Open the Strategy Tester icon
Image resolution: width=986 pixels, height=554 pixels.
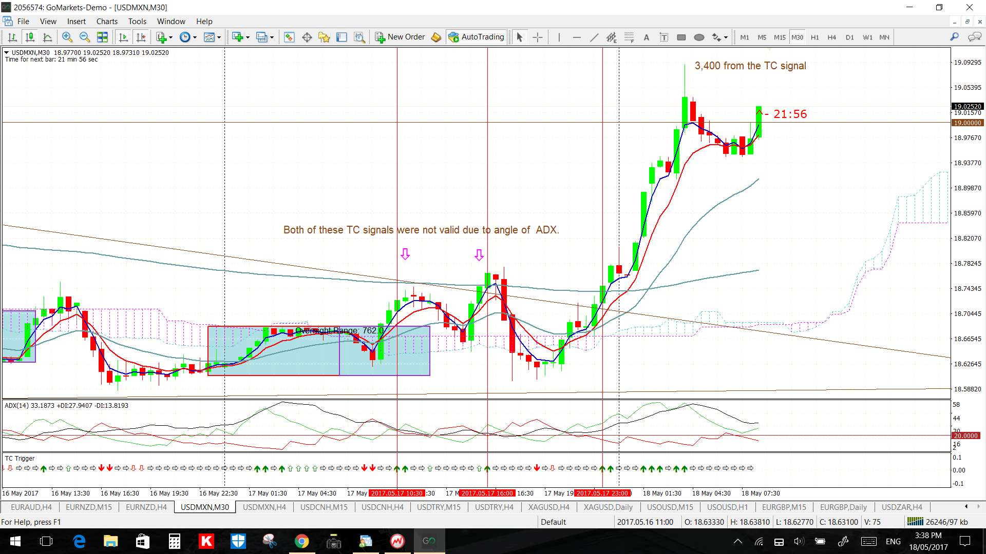pyautogui.click(x=359, y=37)
